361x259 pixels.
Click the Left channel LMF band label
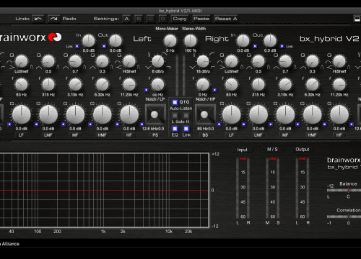(48, 135)
